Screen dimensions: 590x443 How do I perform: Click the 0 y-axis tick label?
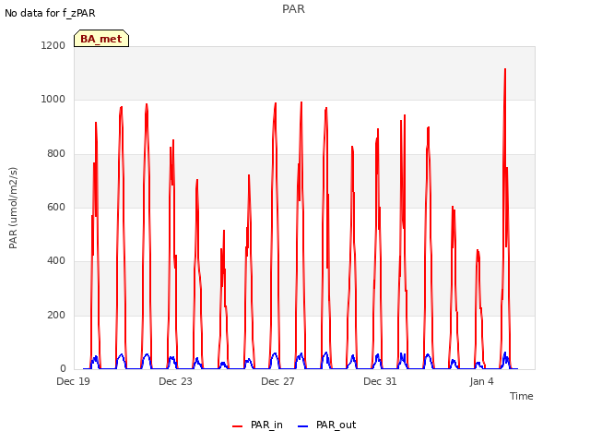coord(63,369)
